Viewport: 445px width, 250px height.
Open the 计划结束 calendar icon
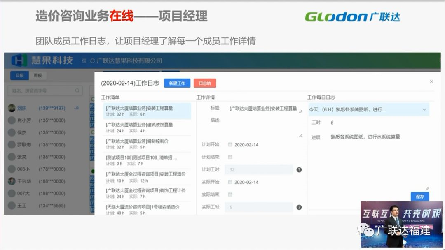230,157
